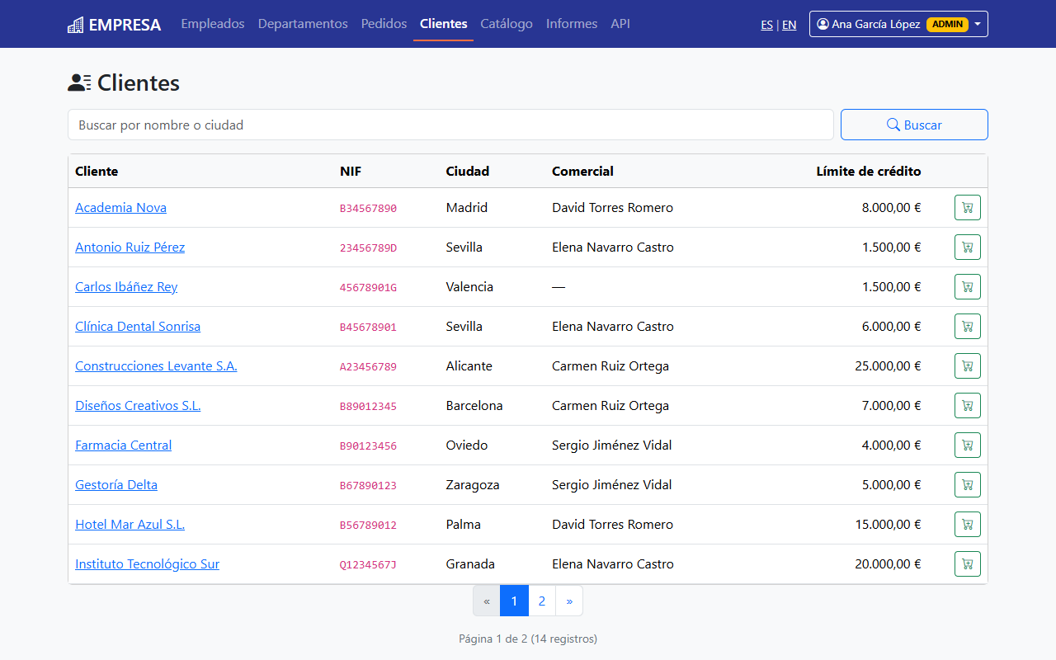Image resolution: width=1056 pixels, height=660 pixels.
Task: Switch language to ES
Action: click(767, 25)
